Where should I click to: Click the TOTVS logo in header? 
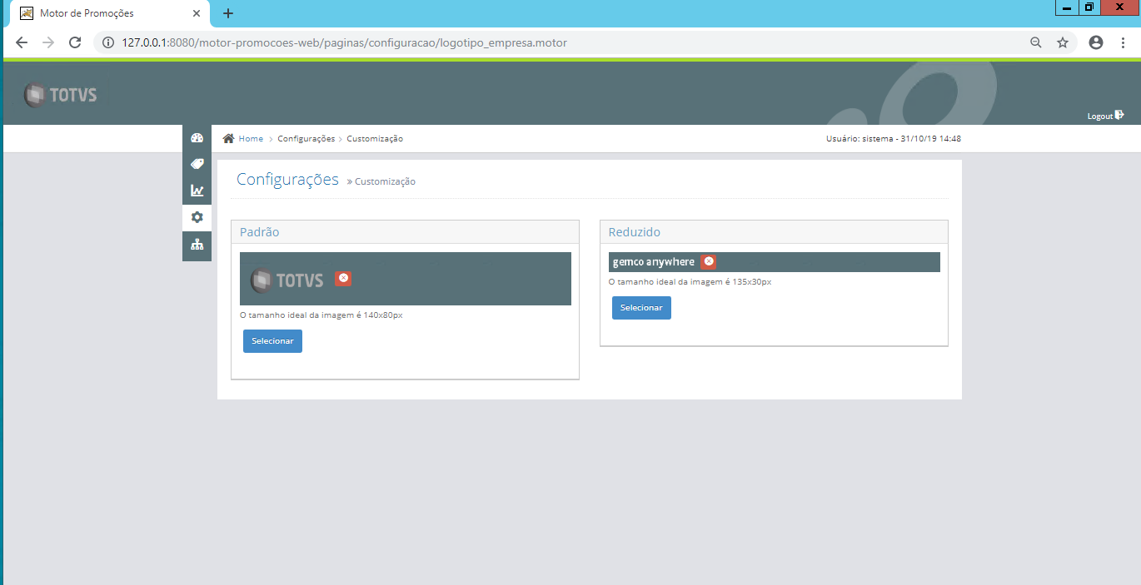pyautogui.click(x=60, y=95)
